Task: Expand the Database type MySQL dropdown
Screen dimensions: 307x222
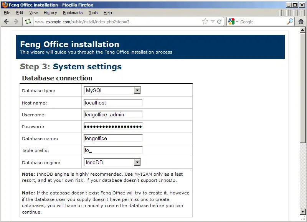Action: point(112,90)
